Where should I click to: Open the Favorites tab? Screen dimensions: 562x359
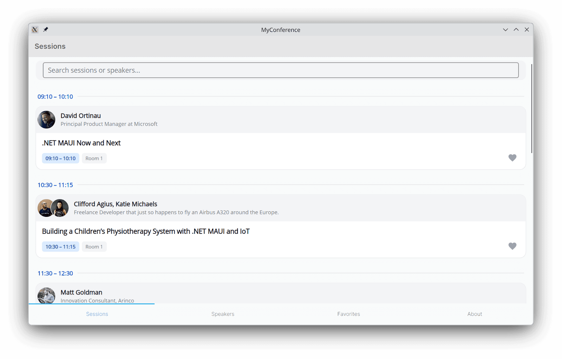point(348,314)
